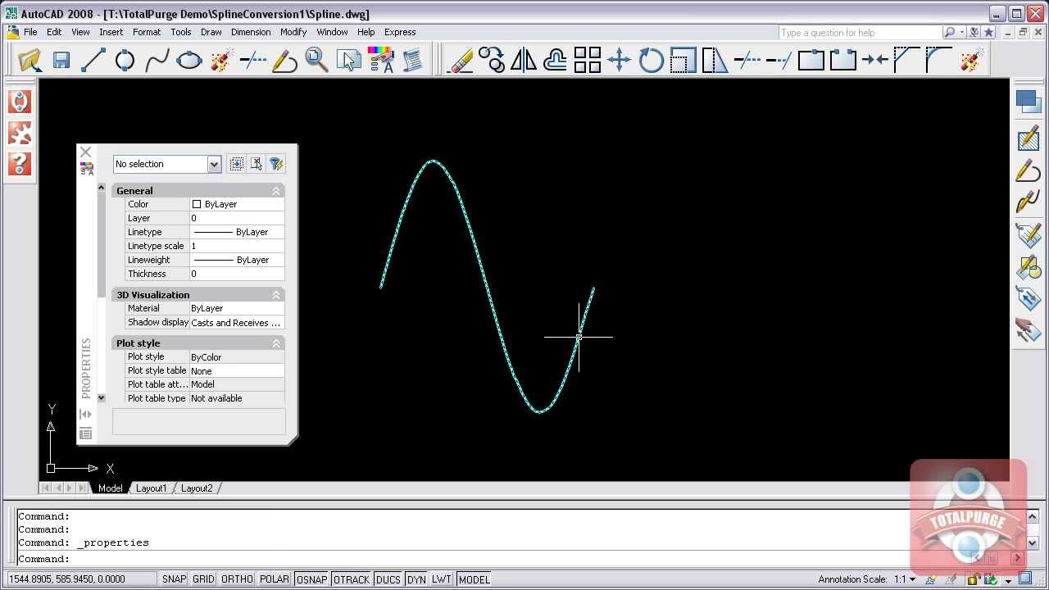The height and width of the screenshot is (590, 1049).
Task: Toggle GRID display in status bar
Action: click(x=203, y=579)
